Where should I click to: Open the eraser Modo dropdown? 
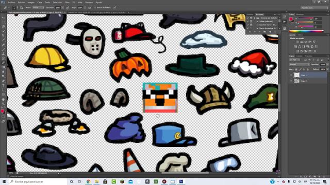pyautogui.click(x=38, y=8)
